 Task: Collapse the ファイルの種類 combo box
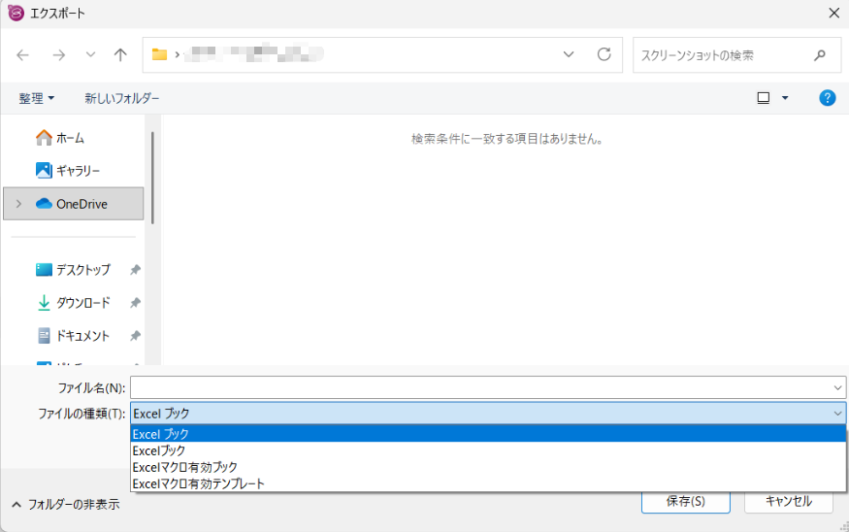(837, 414)
